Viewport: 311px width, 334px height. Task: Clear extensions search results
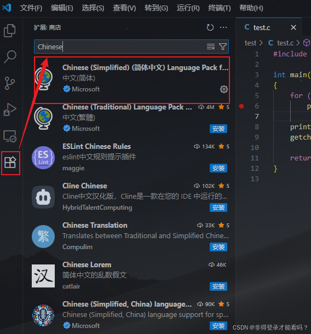pos(211,47)
